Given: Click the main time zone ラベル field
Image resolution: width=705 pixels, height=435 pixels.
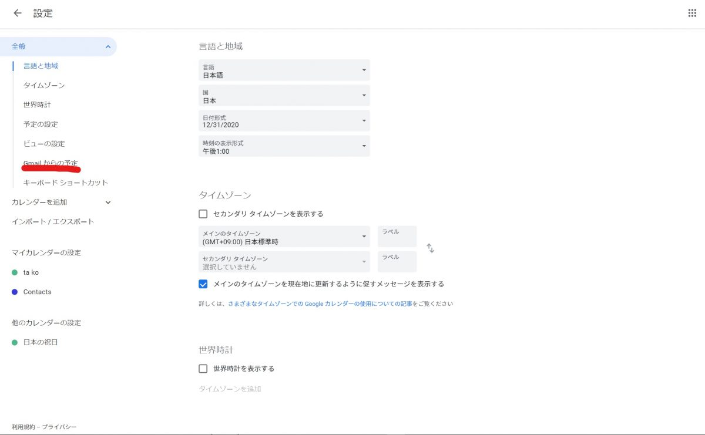Looking at the screenshot, I should click(397, 237).
